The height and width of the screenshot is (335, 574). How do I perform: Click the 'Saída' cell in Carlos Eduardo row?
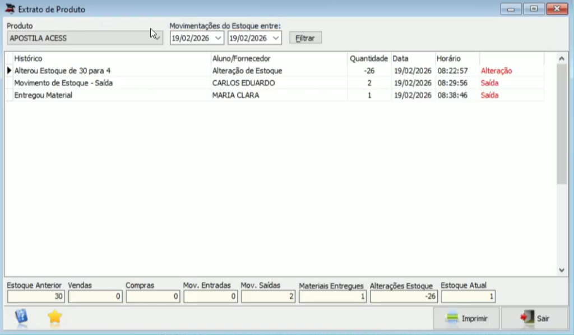coord(511,83)
